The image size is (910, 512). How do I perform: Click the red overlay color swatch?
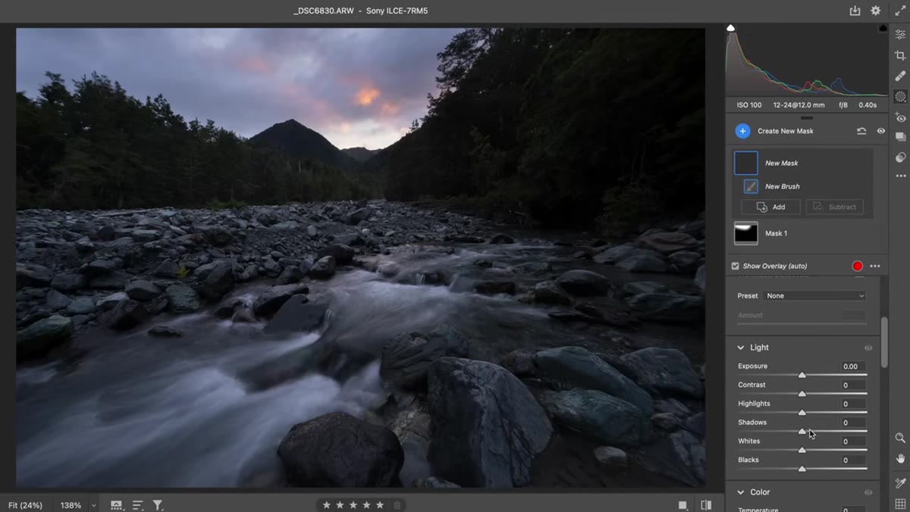pos(857,266)
